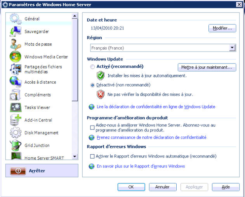This screenshot has width=245, height=197.
Task: Click Mettre à jour maintenant button
Action: click(x=207, y=67)
